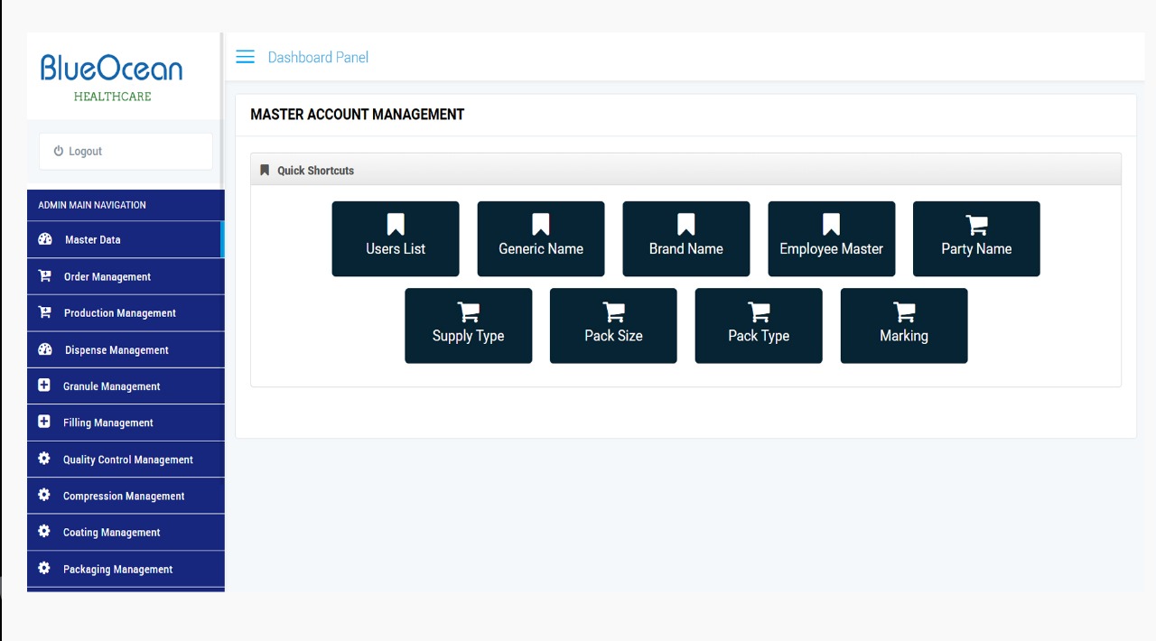
Task: Open Compression Management from the navigation
Action: tap(124, 496)
